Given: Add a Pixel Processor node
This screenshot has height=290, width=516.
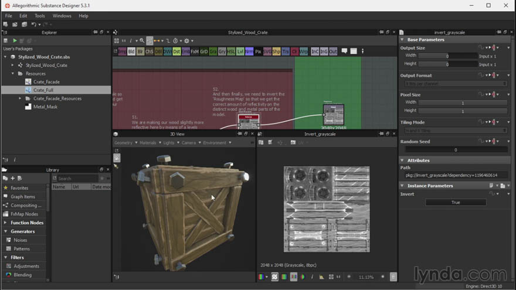Looking at the screenshot, I should pos(259,52).
